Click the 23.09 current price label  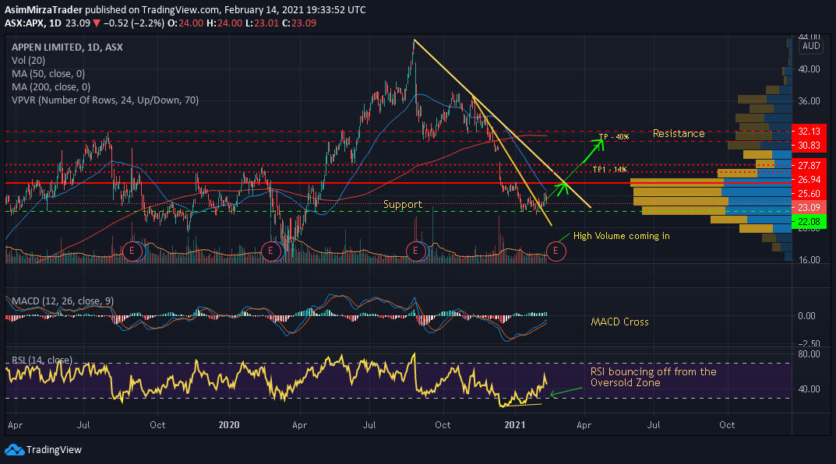click(809, 207)
